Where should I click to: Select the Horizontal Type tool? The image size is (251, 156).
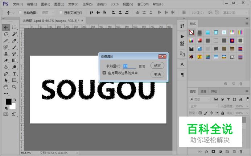[14, 74]
